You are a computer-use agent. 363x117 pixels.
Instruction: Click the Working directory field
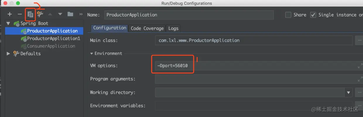250,92
